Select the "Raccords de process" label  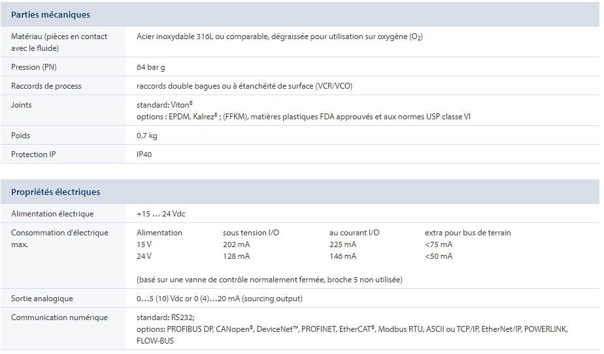coord(46,86)
